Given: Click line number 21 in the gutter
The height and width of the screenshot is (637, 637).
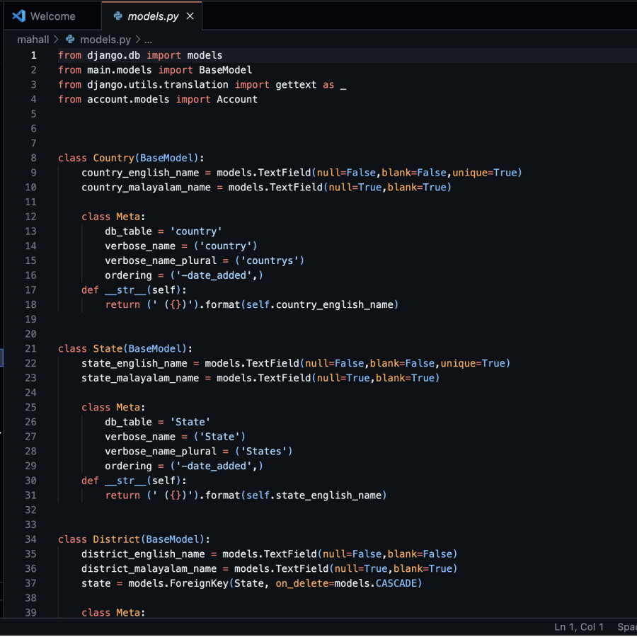Looking at the screenshot, I should (x=30, y=348).
